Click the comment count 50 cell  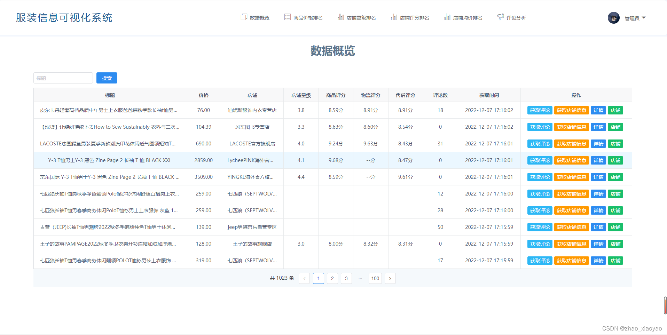pyautogui.click(x=440, y=227)
